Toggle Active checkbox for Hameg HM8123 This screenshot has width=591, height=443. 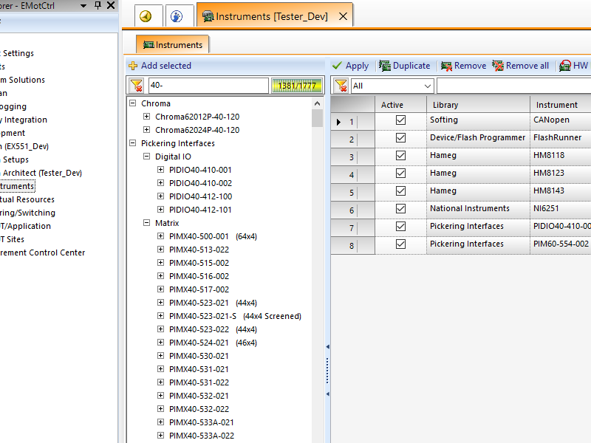tap(400, 173)
